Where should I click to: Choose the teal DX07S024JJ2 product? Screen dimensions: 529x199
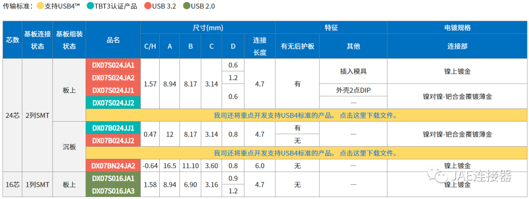113,103
